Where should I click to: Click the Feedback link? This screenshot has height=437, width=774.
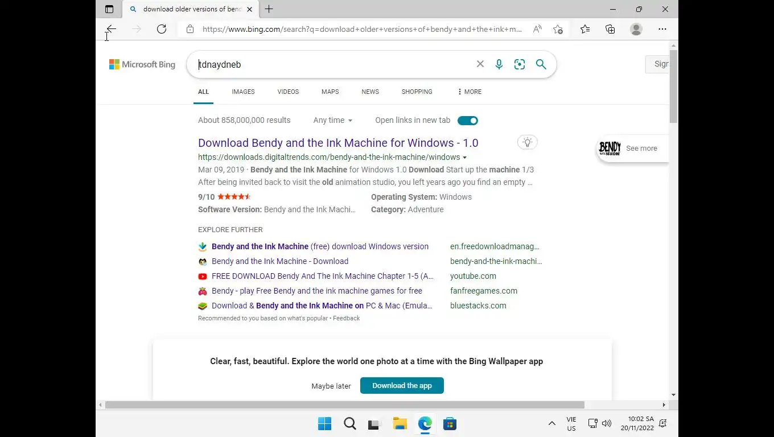[x=346, y=318]
